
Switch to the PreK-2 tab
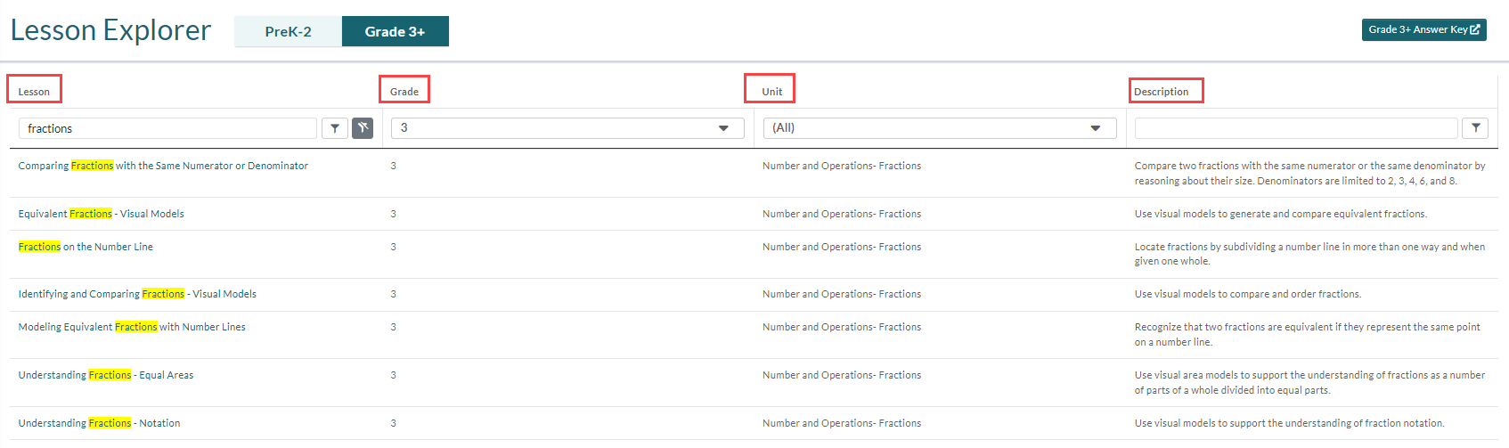point(288,31)
